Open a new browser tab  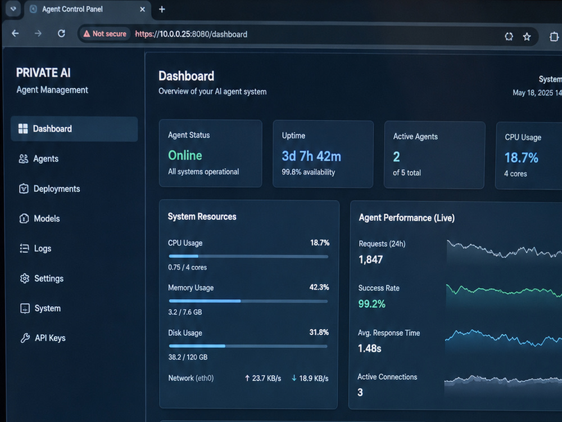[162, 10]
